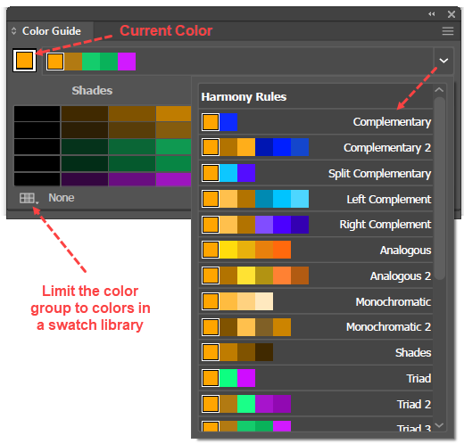Click the scroll up arrow in Harmony Rules
The image size is (464, 444).
[439, 90]
